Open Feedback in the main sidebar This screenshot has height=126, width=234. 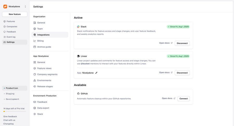click(x=15, y=32)
